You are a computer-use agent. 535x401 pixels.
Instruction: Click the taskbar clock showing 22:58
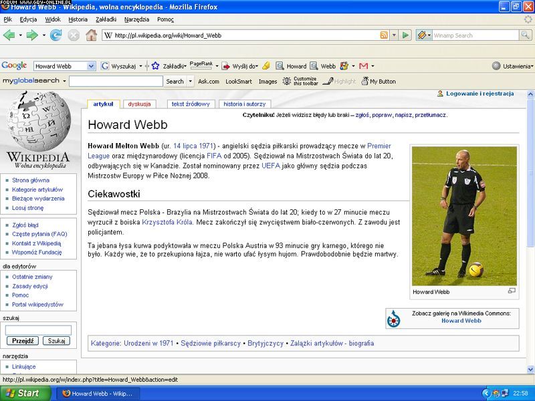(x=520, y=394)
